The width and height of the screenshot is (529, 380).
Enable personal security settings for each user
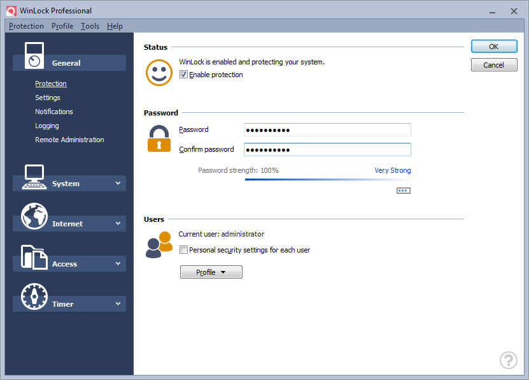(183, 250)
